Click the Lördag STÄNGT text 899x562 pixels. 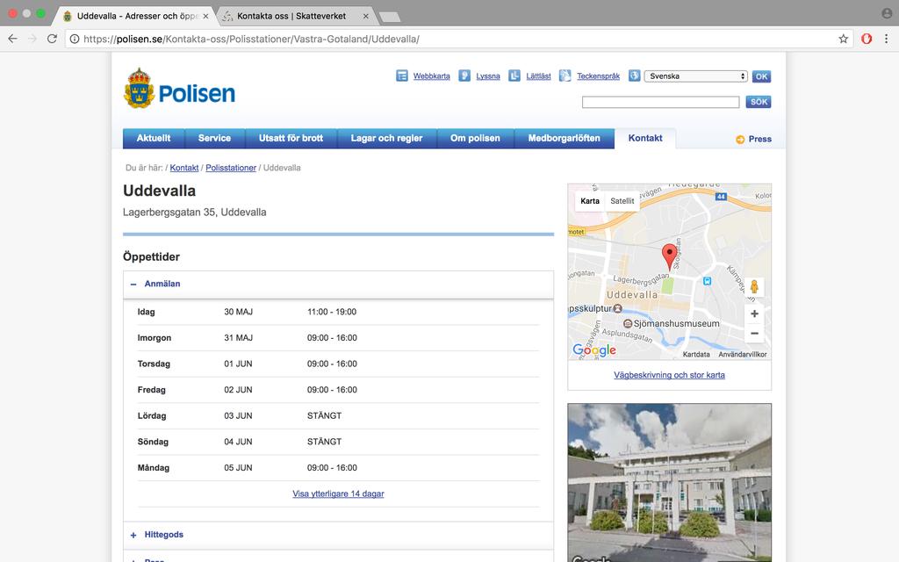click(x=324, y=415)
